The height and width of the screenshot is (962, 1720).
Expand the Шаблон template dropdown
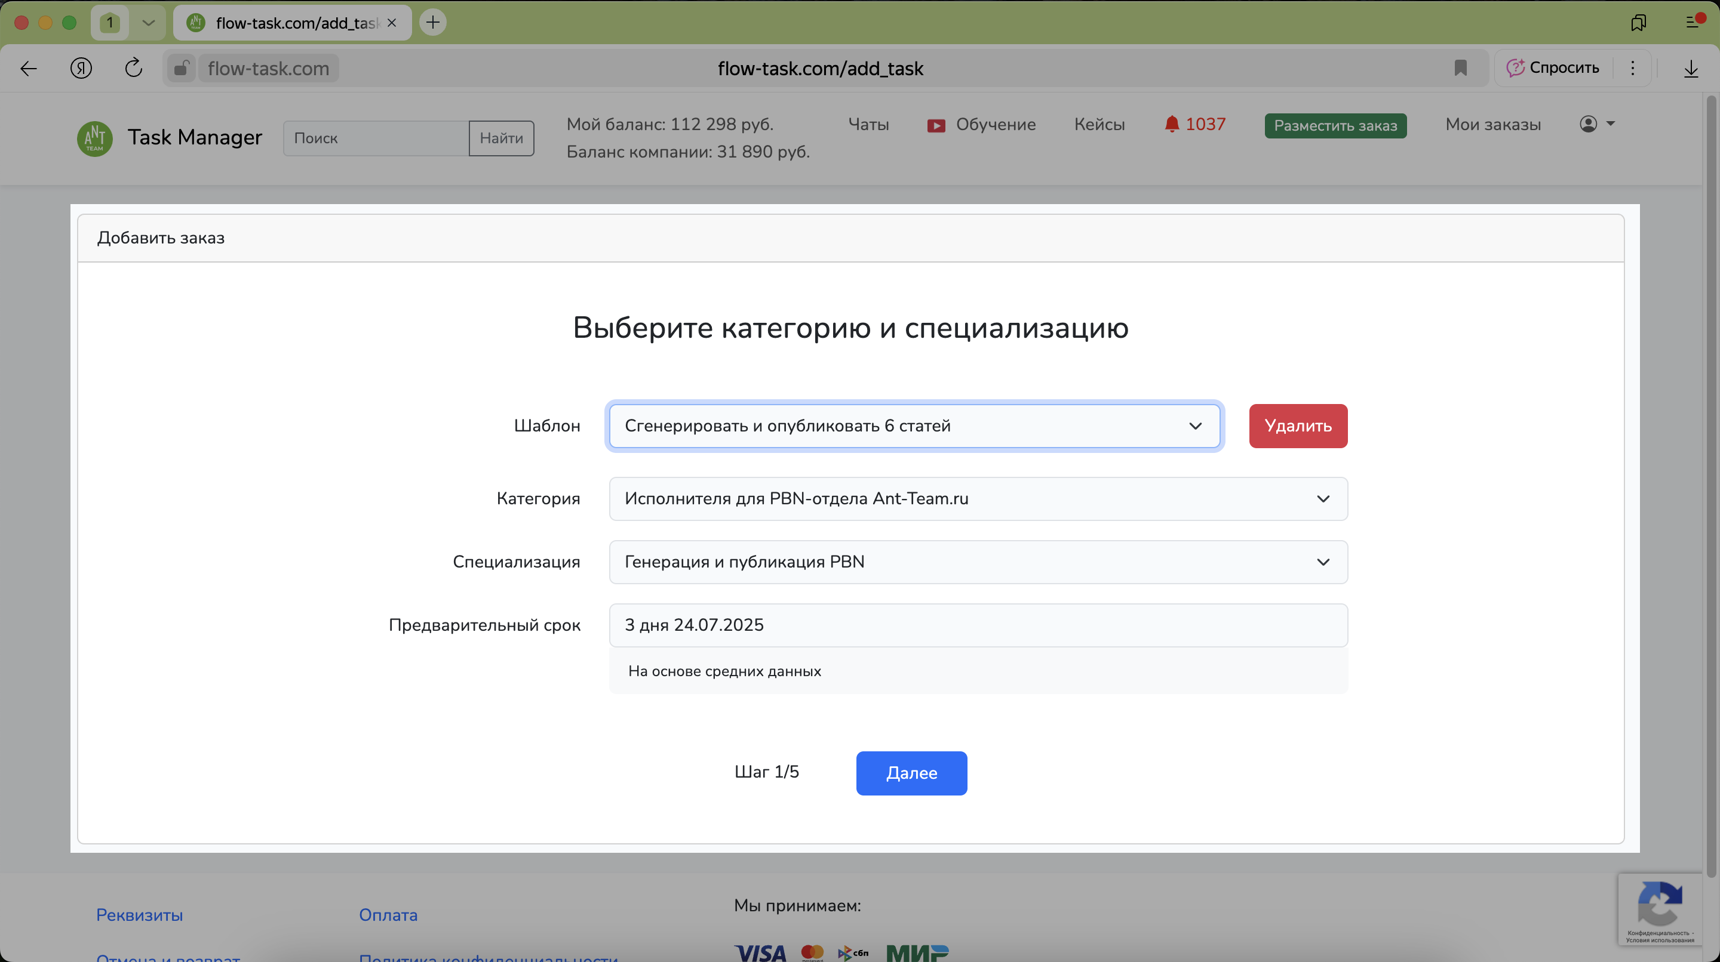[913, 425]
